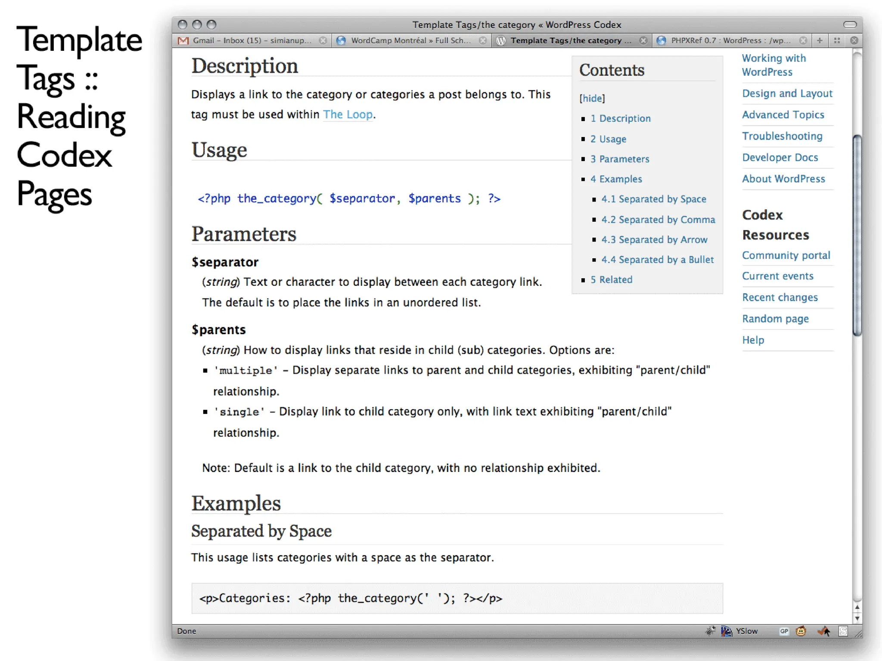
Task: Click the YSlow speedometer icon
Action: (x=726, y=631)
